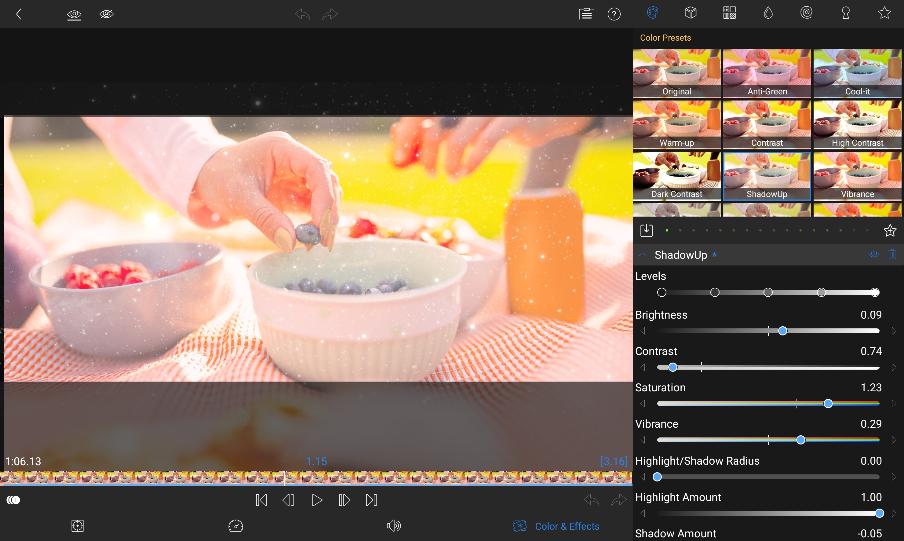Image resolution: width=904 pixels, height=541 pixels.
Task: Open the audio speaker icon
Action: (x=394, y=526)
